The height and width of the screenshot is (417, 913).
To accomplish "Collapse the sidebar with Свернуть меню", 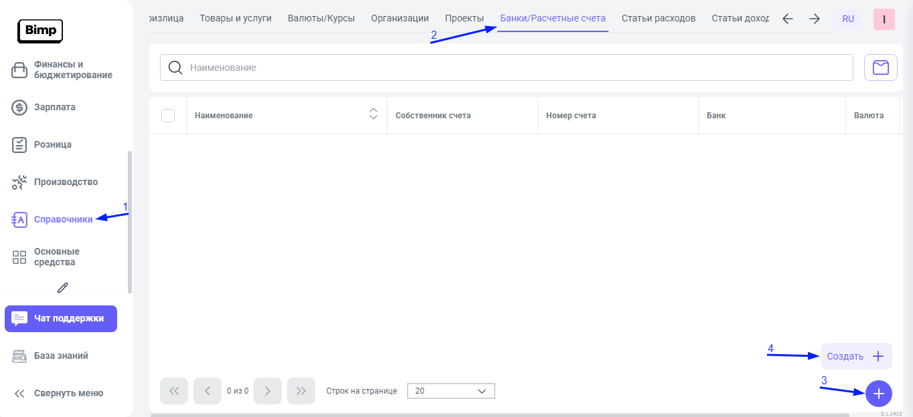I will click(60, 393).
